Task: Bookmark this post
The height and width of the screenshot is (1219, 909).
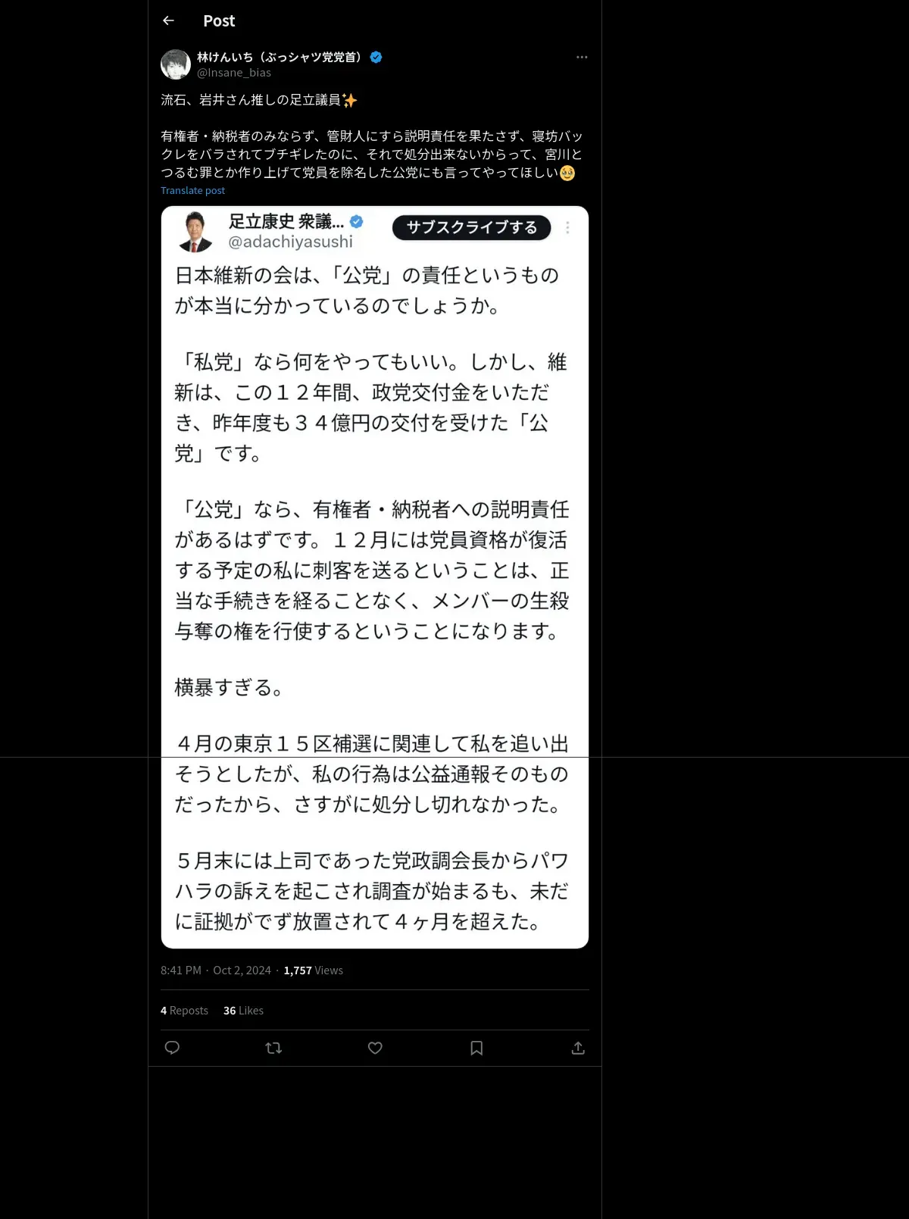Action: 476,1048
